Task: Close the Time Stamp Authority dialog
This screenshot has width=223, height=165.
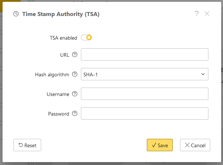Action: [207, 14]
